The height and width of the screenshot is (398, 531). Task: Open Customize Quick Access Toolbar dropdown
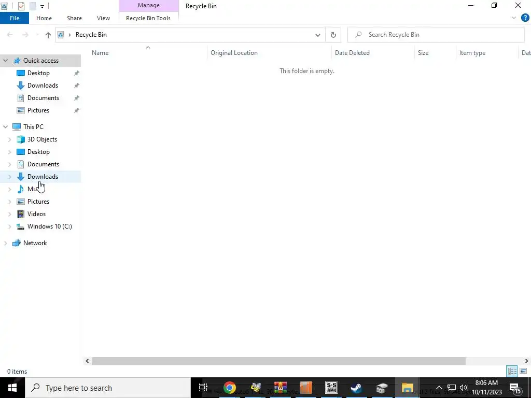(42, 6)
